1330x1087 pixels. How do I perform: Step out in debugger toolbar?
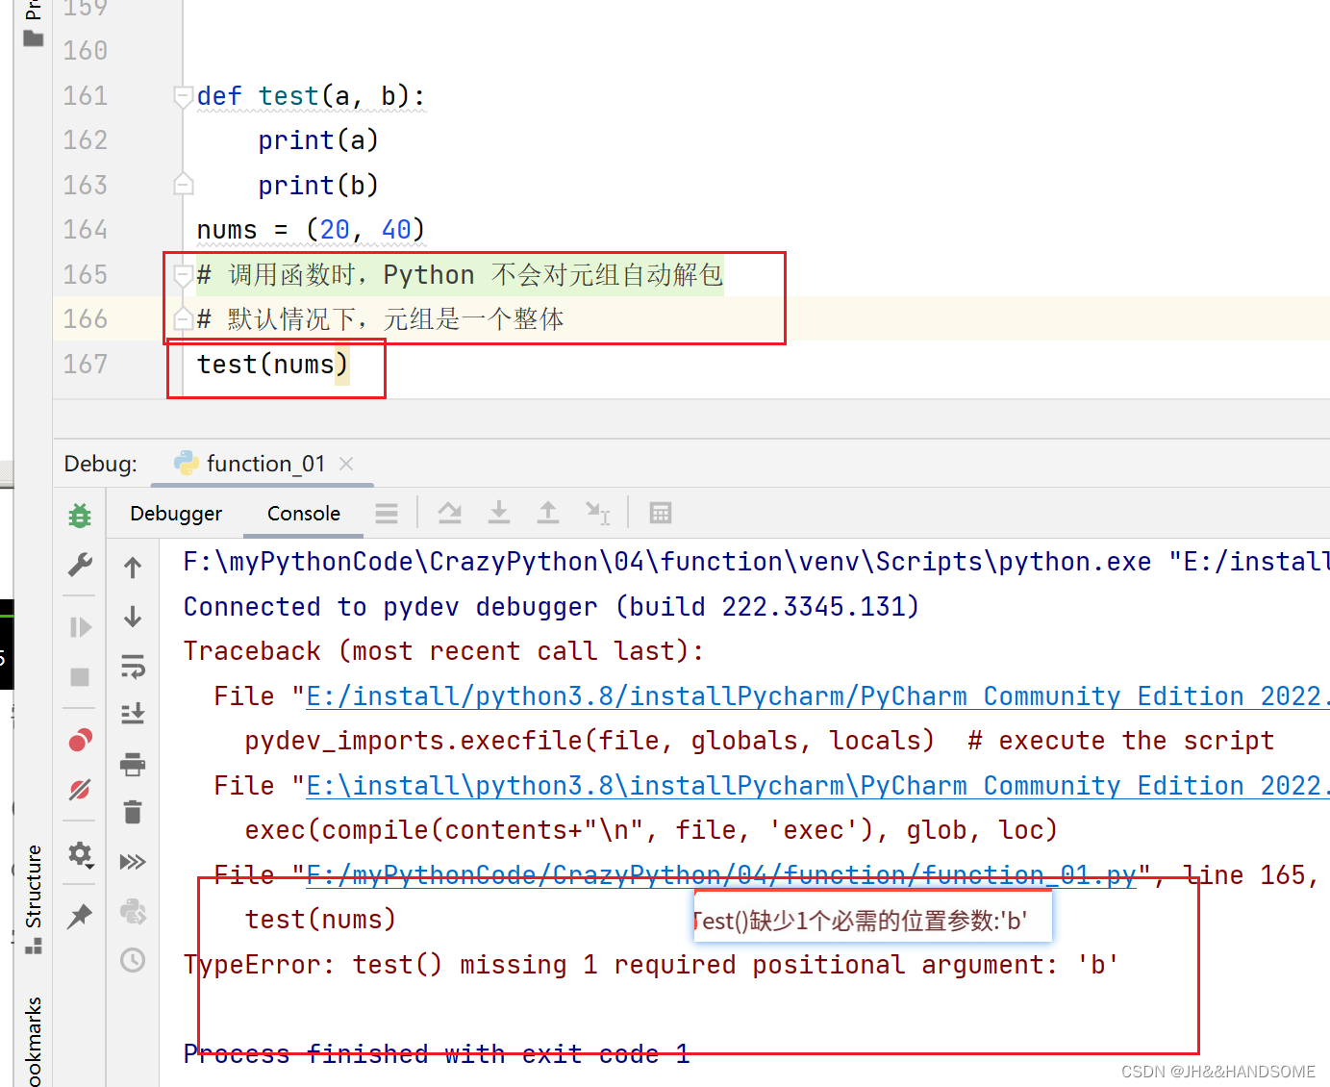548,513
